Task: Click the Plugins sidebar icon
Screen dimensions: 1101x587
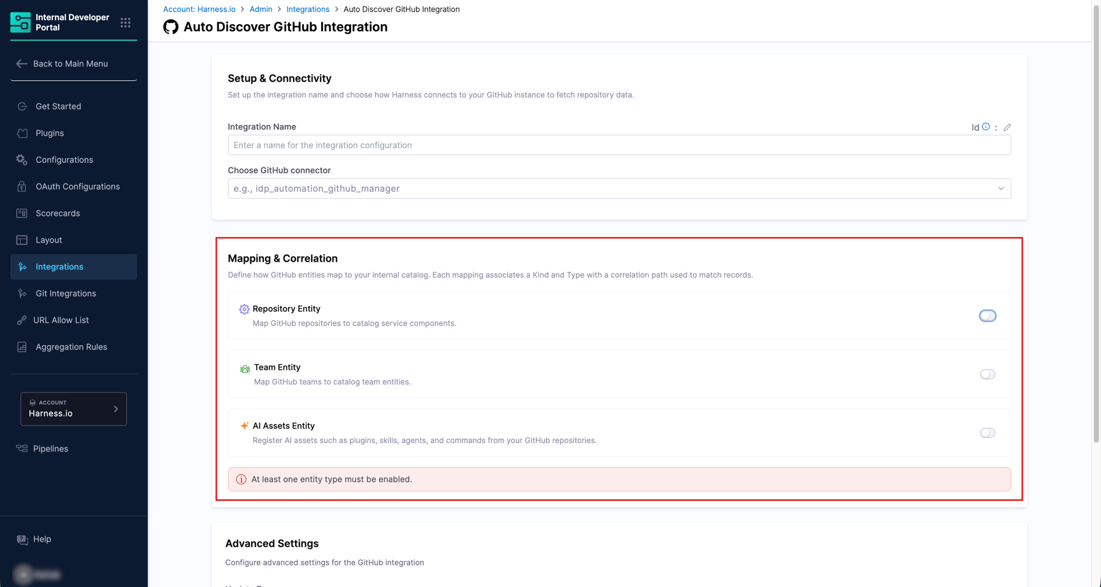Action: 22,133
